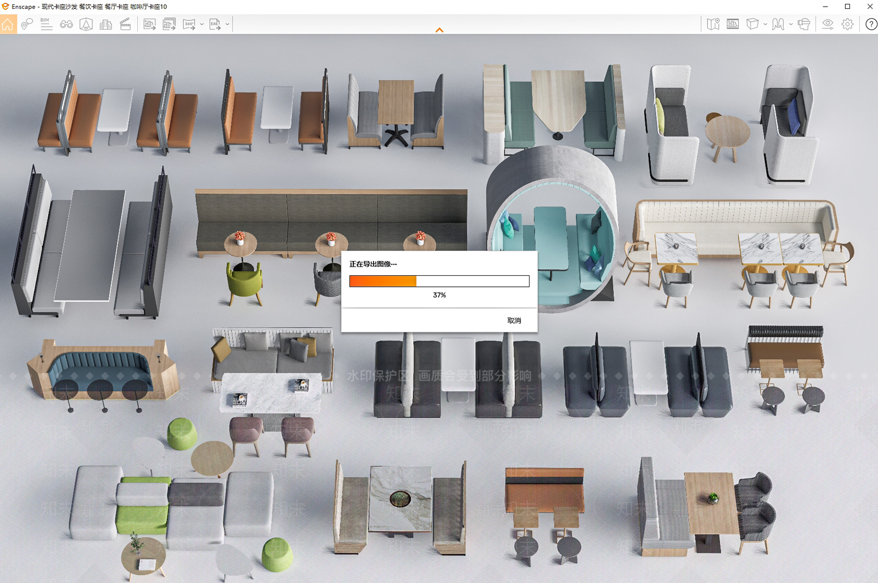Enable the VR headset mode
Screen dimensions: 878x583
coord(804,24)
